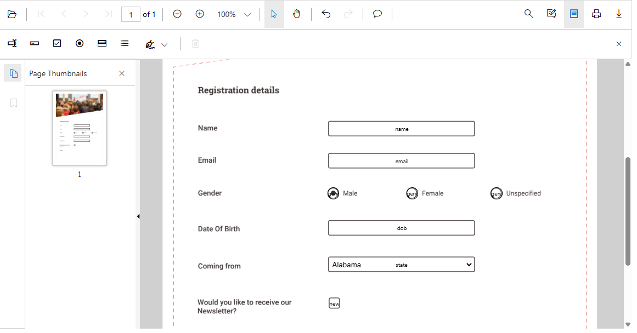Open the Bookmarks sidebar panel

(13, 102)
